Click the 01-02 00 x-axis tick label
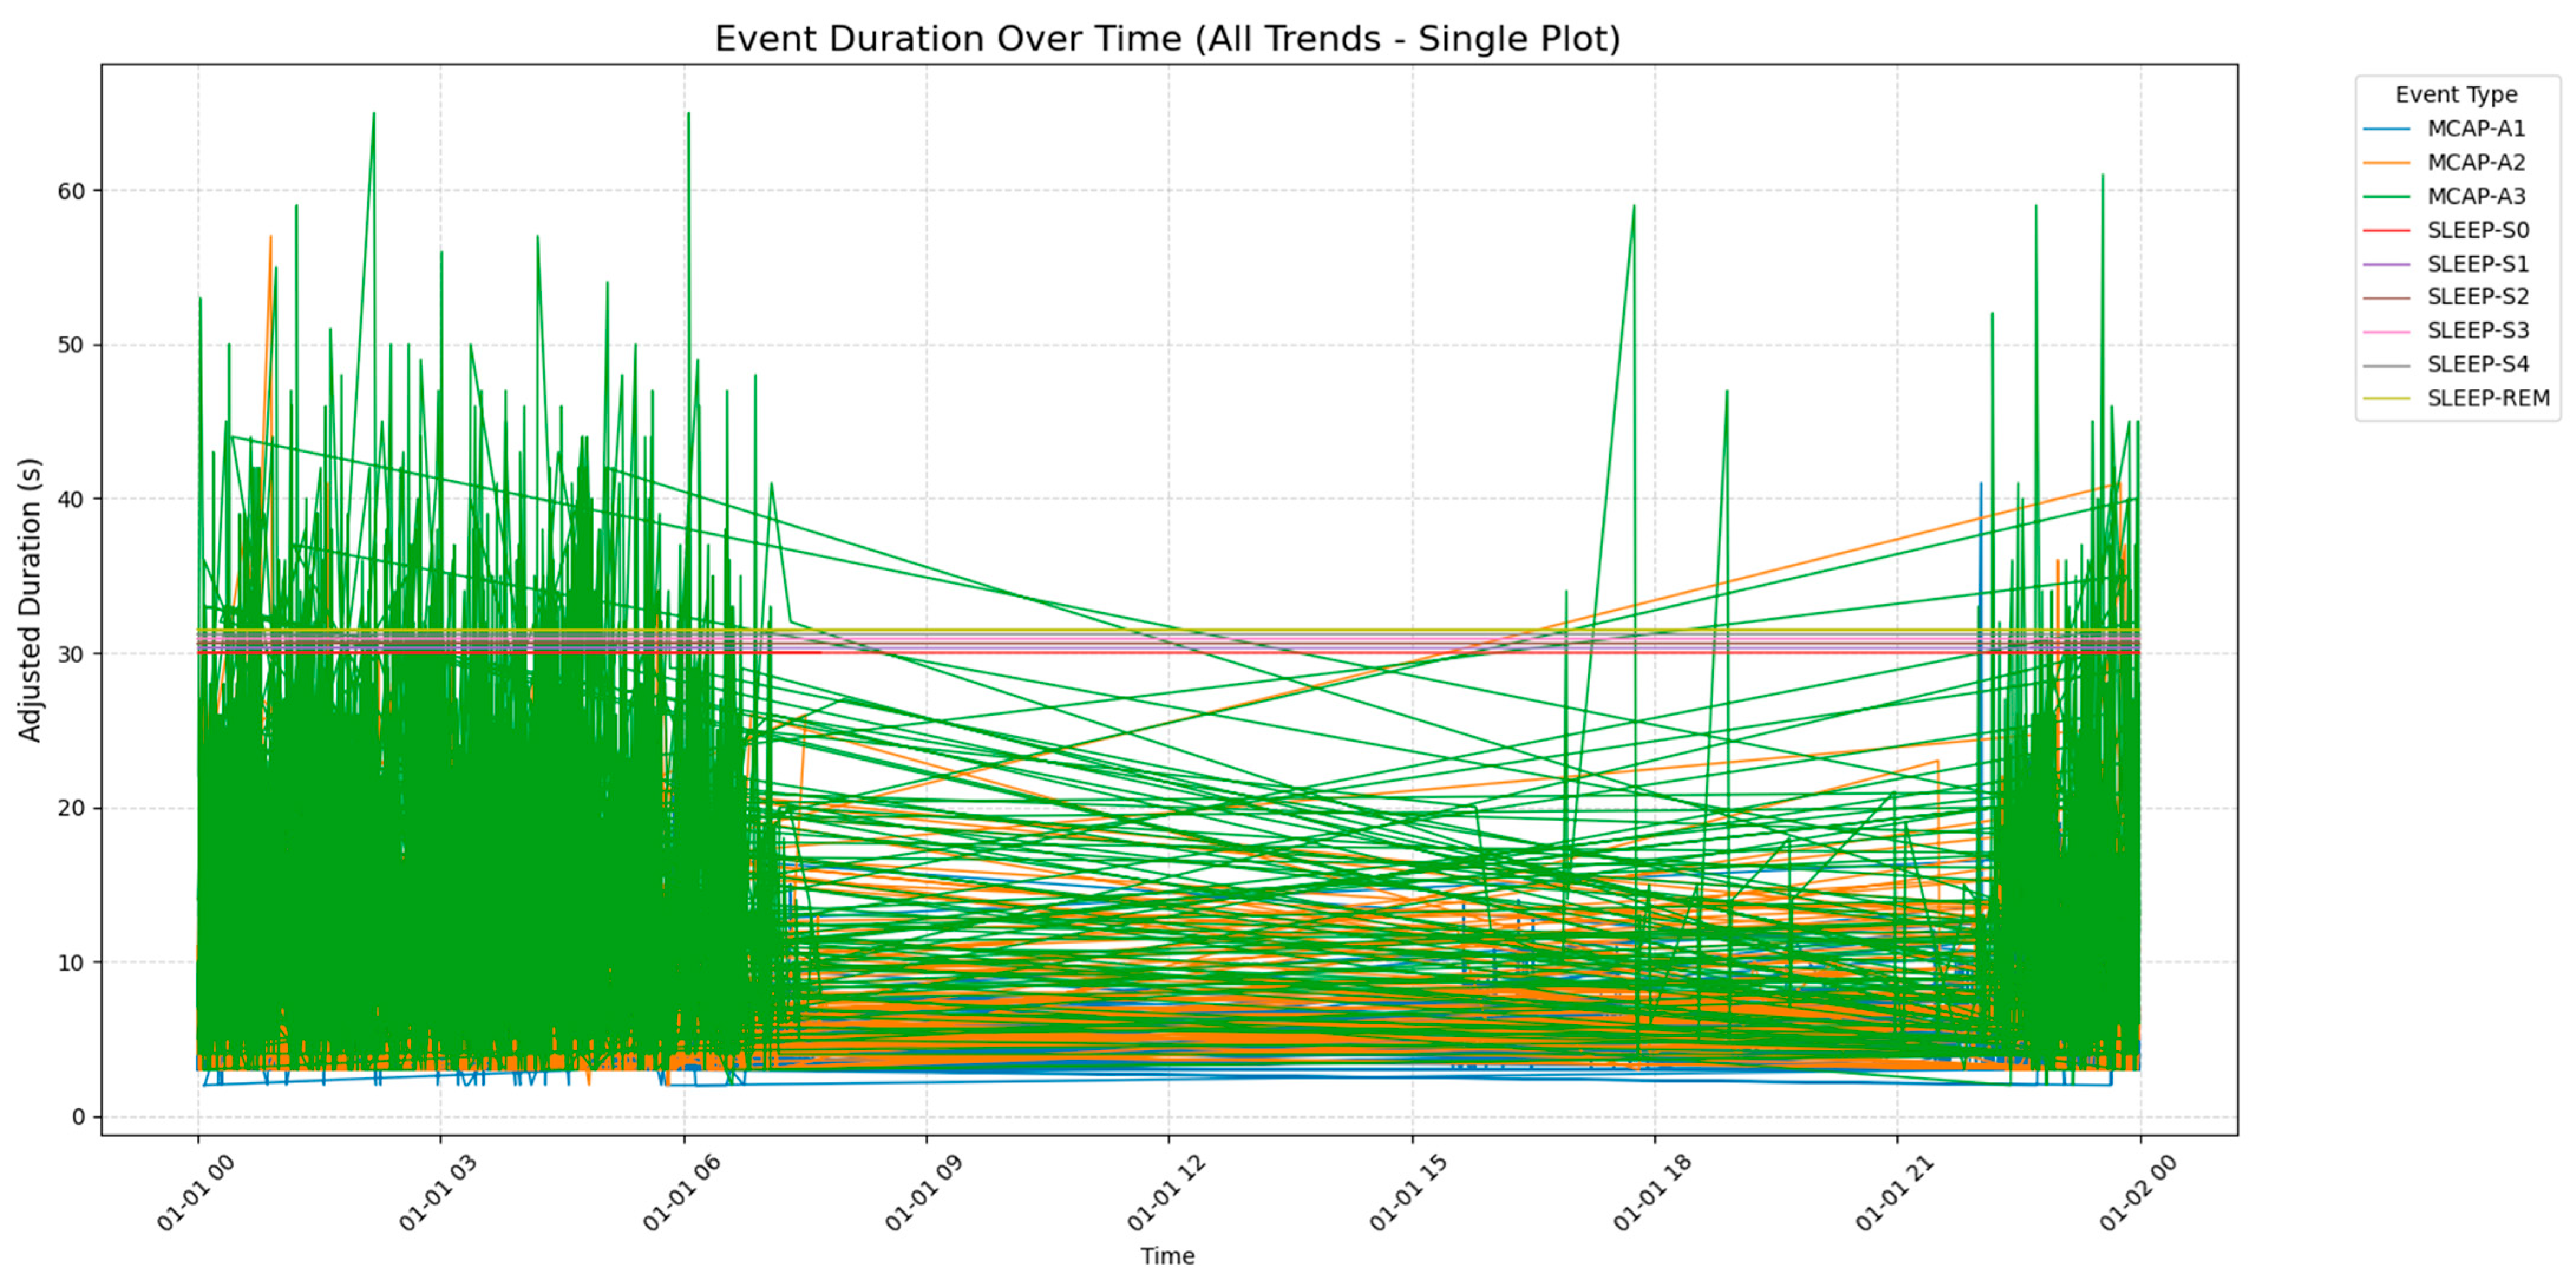This screenshot has height=1284, width=2576. (x=2139, y=1193)
